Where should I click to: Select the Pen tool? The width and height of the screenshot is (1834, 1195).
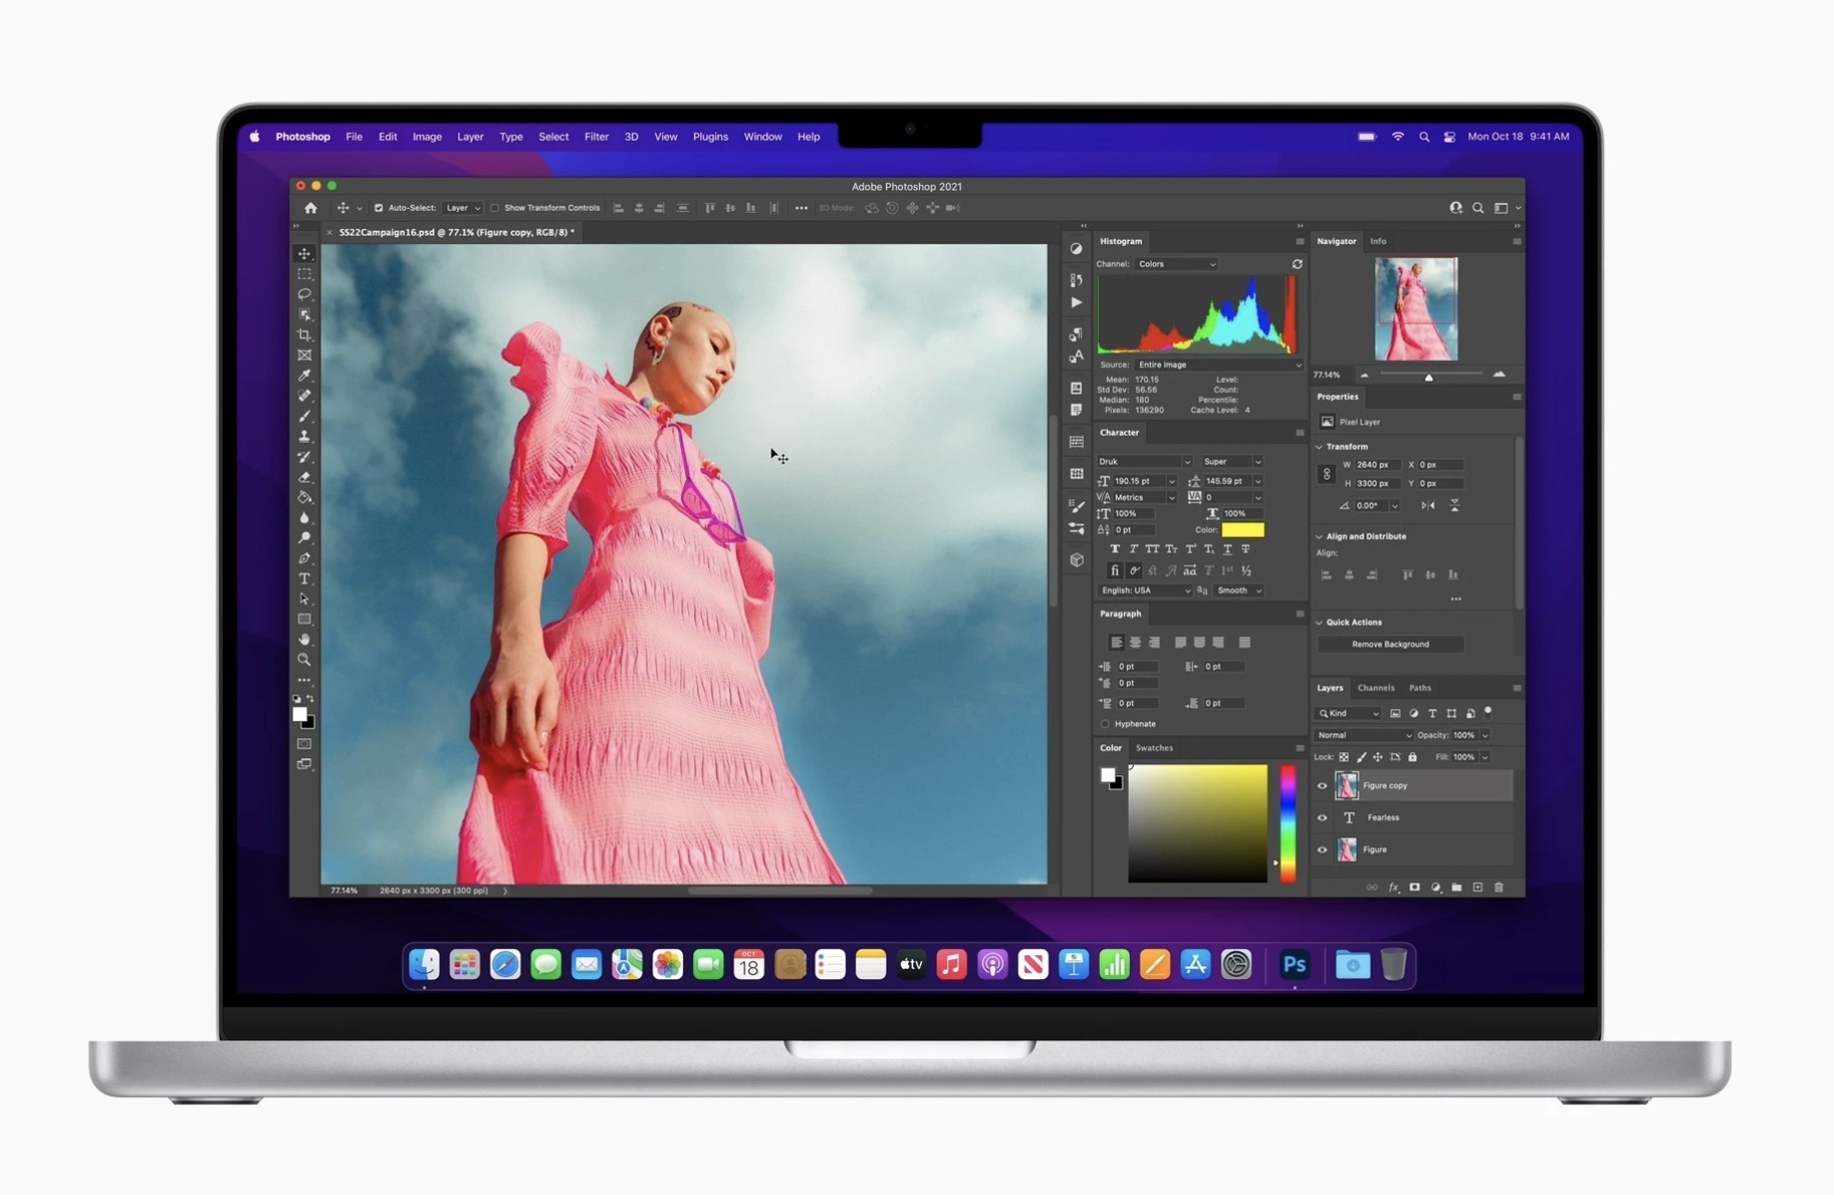click(305, 559)
